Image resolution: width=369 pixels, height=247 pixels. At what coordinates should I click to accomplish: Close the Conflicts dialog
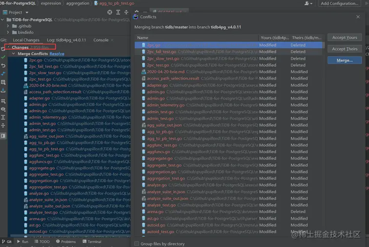pyautogui.click(x=358, y=17)
